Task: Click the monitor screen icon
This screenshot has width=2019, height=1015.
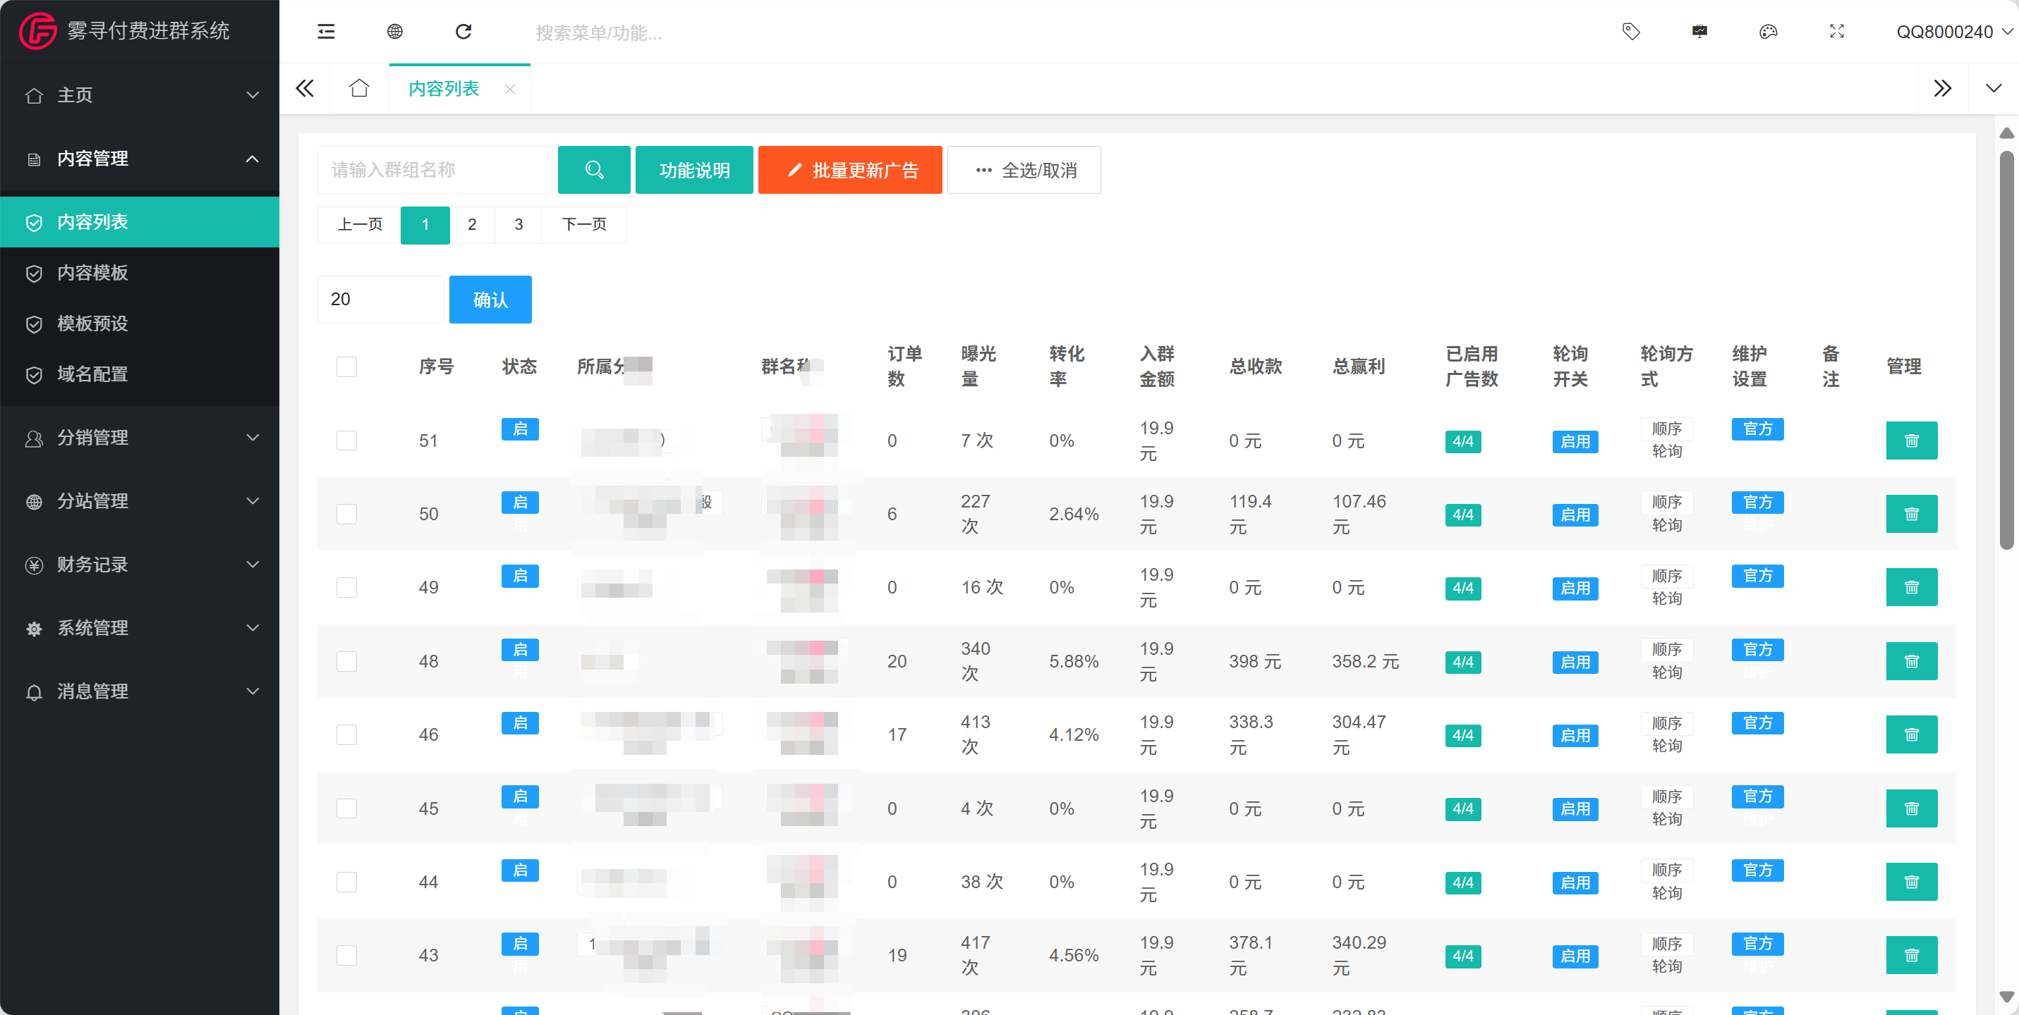Action: coord(1699,31)
